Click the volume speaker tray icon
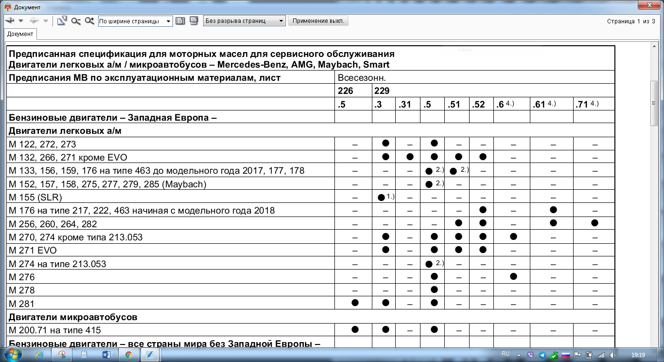This screenshot has width=664, height=362. point(612,355)
